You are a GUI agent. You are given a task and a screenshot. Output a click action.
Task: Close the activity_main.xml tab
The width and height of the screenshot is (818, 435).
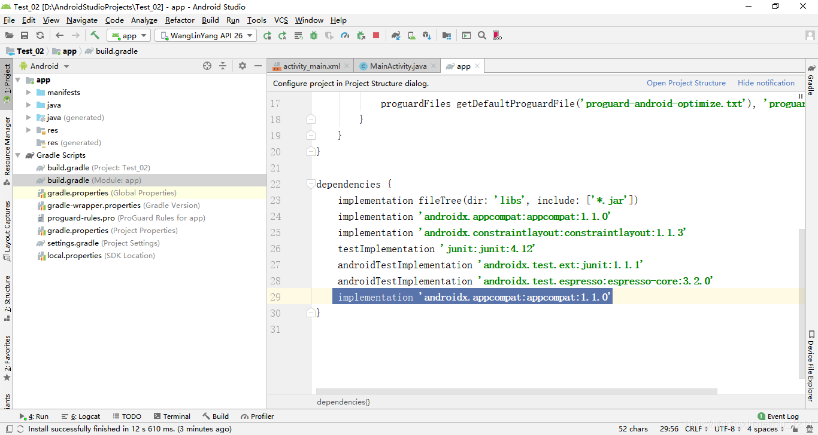click(x=347, y=66)
